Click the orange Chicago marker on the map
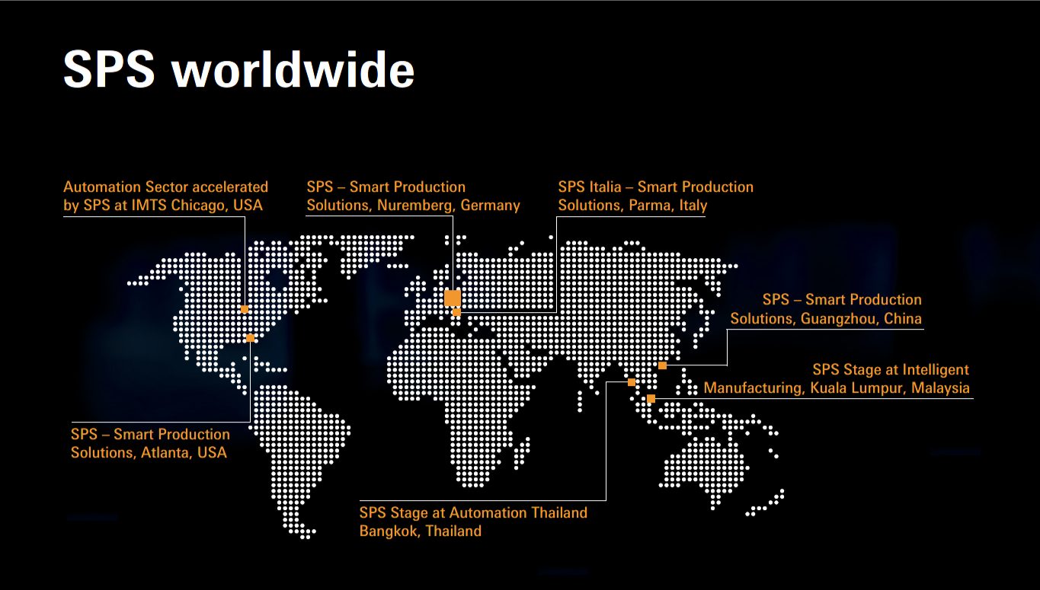 (x=245, y=309)
